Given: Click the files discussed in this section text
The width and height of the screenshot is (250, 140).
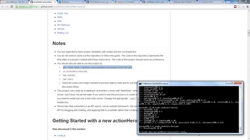Looking at the screenshot, I should click(69, 129).
